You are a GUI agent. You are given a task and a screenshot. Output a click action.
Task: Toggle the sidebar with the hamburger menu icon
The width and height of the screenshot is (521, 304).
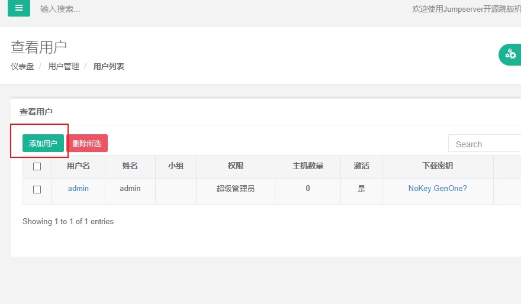click(x=19, y=8)
